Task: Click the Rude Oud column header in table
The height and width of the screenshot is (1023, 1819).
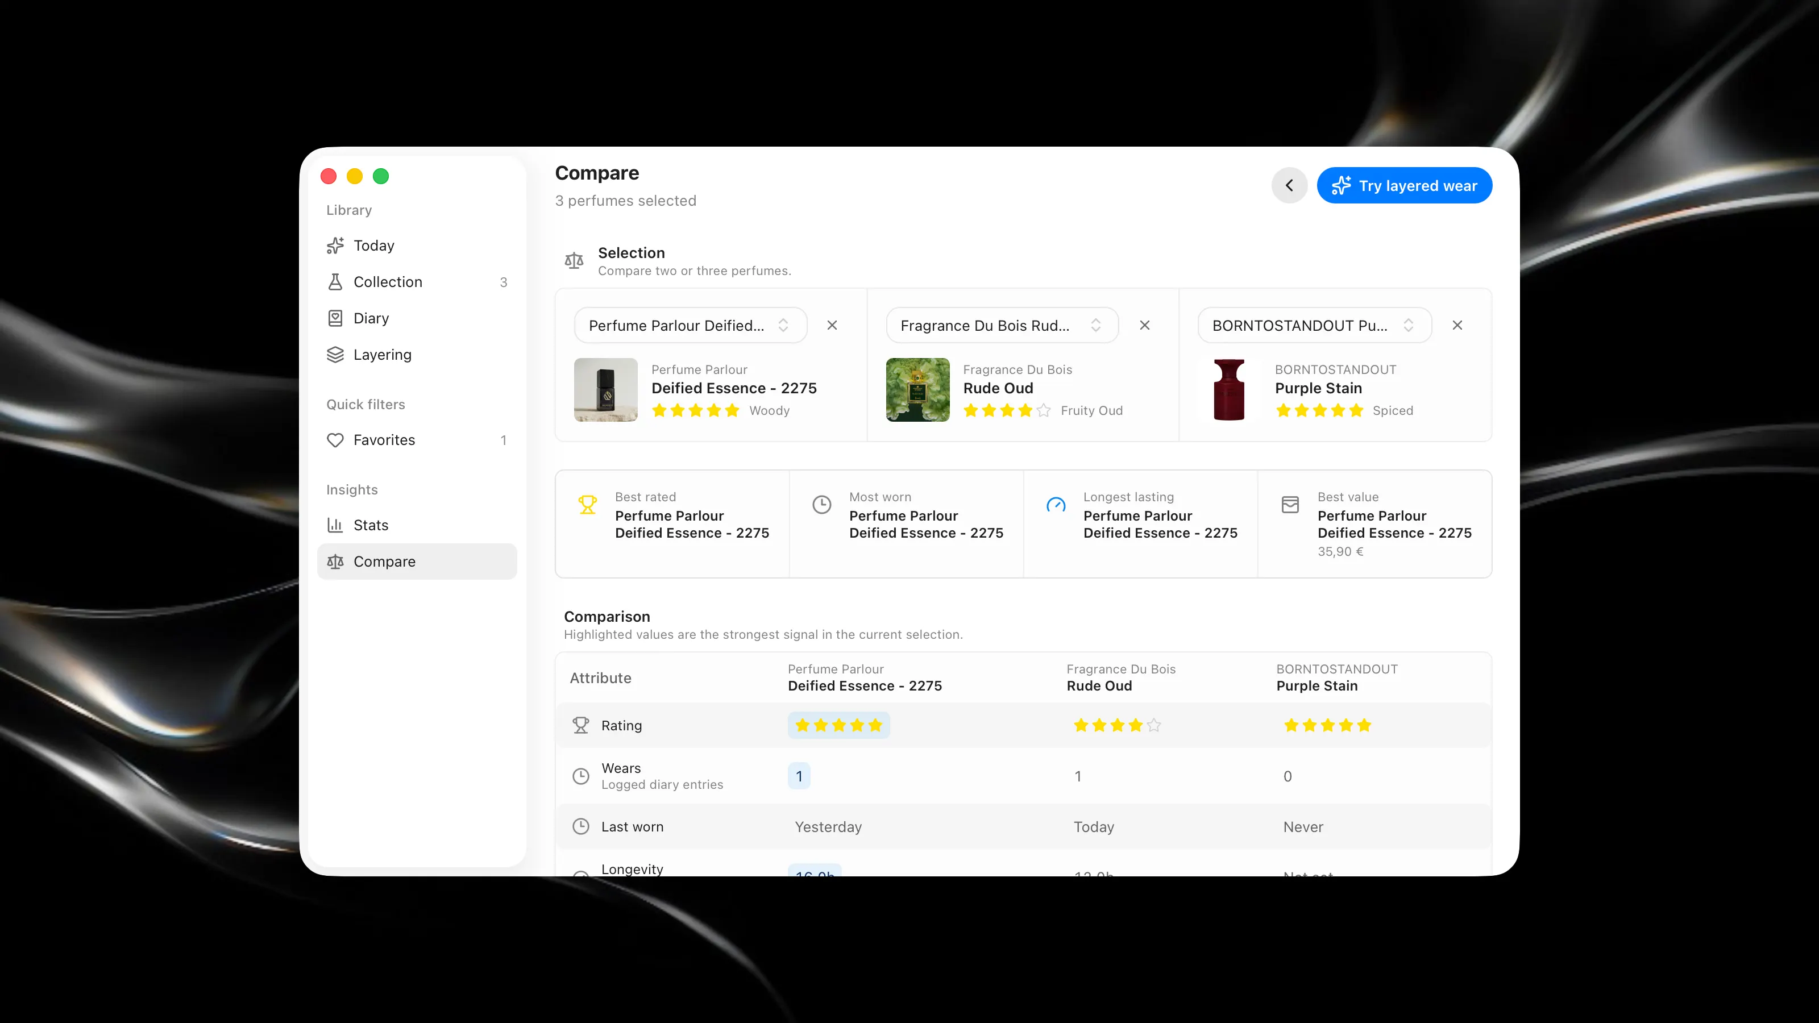Action: (x=1120, y=677)
